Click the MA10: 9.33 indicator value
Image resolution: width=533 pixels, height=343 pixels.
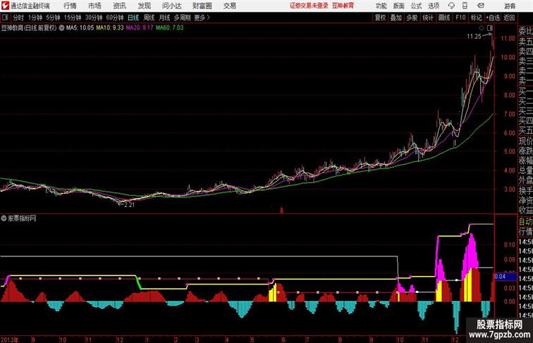tap(110, 28)
